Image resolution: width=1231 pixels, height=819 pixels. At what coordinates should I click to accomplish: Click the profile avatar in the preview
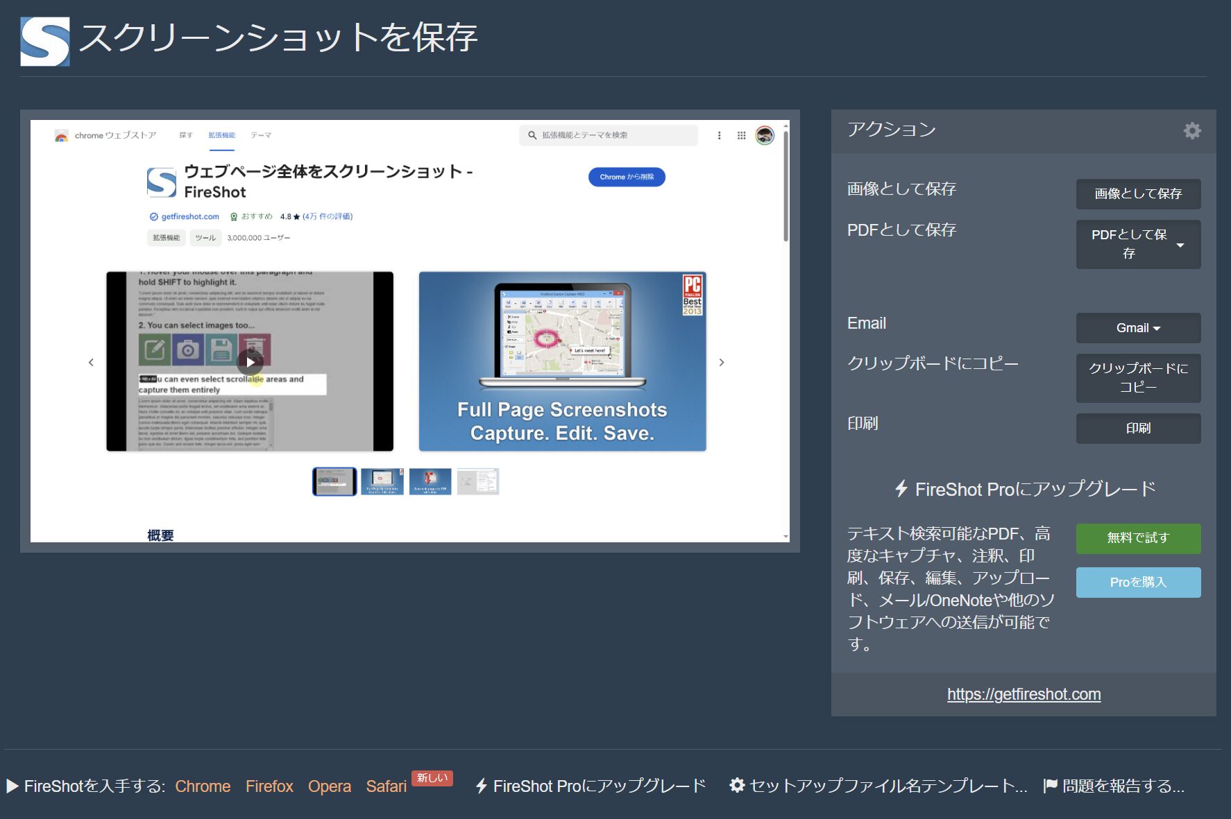click(x=765, y=135)
